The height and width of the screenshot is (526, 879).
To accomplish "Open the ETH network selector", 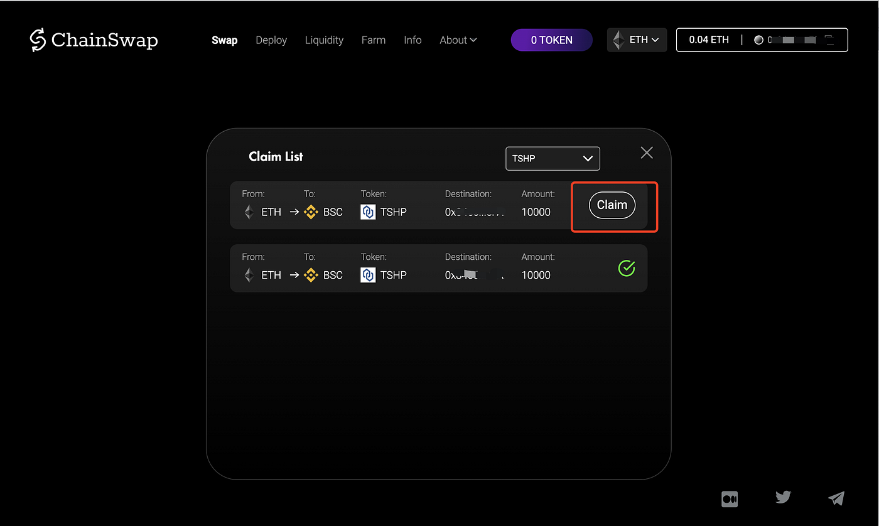I will [x=637, y=40].
